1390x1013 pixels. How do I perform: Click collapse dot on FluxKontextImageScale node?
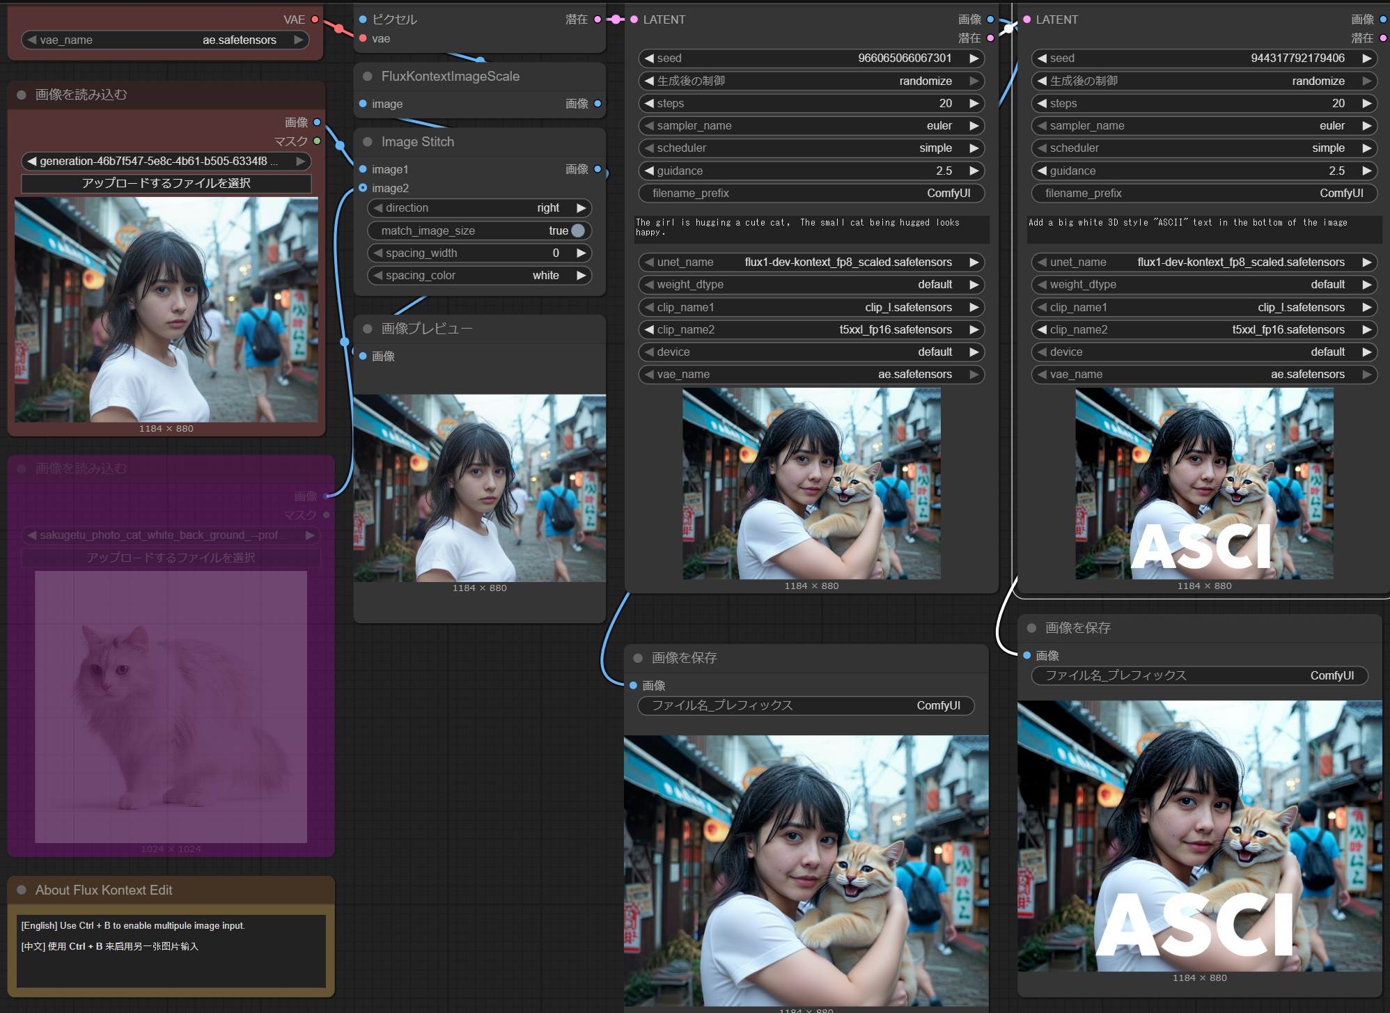pos(367,77)
